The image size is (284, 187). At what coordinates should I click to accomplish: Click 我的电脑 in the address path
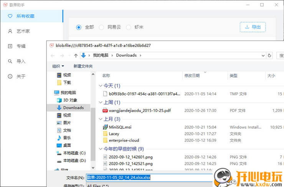click(x=101, y=55)
